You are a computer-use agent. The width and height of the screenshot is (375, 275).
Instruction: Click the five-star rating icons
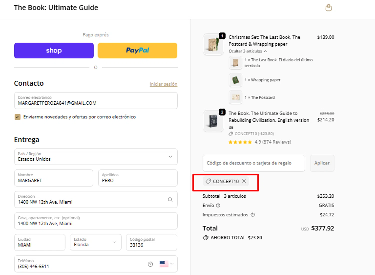(x=240, y=142)
